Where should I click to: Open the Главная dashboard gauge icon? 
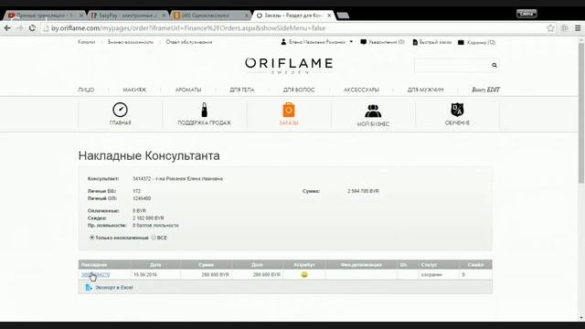click(x=120, y=110)
